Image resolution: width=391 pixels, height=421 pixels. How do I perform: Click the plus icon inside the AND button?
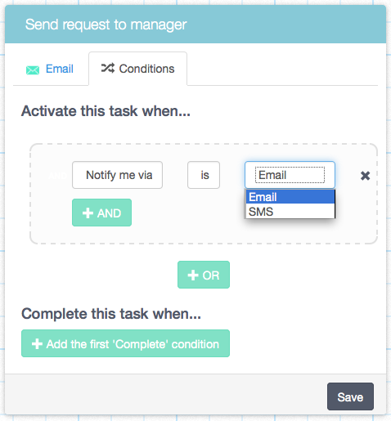pyautogui.click(x=88, y=213)
